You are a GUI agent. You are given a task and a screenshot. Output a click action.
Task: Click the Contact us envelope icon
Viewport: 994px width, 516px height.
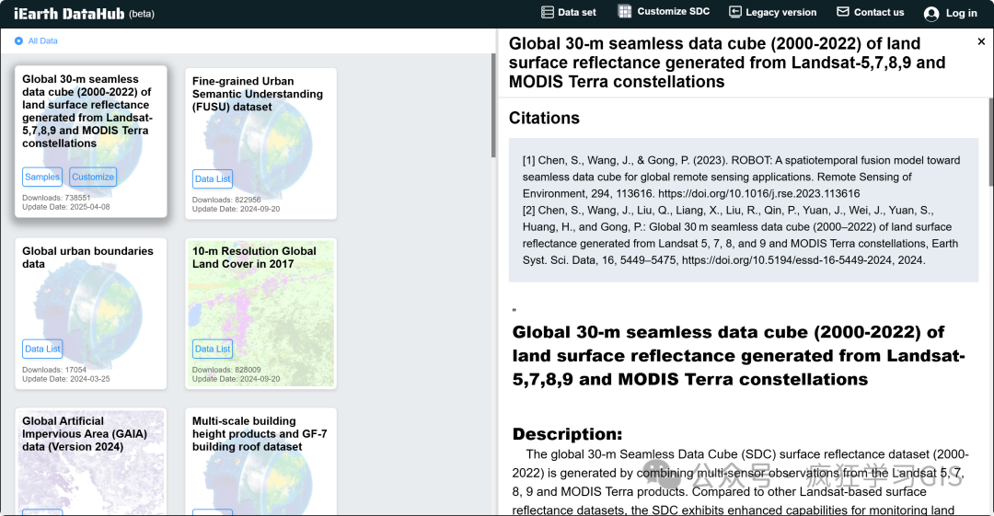(x=842, y=11)
